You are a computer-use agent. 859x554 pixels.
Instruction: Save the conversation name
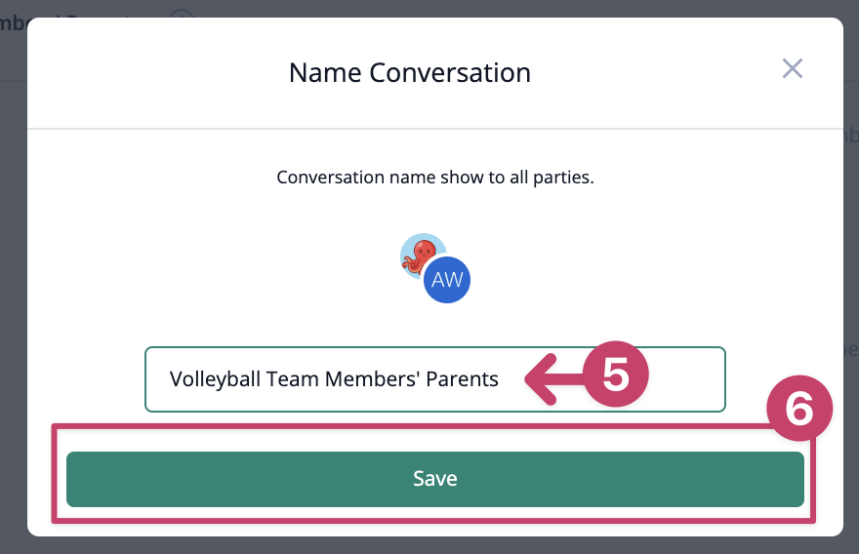click(x=435, y=479)
